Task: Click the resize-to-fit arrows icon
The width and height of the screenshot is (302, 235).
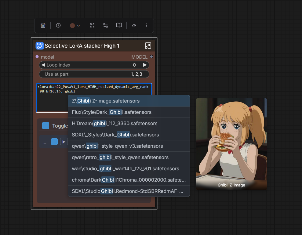Action: tap(92, 25)
